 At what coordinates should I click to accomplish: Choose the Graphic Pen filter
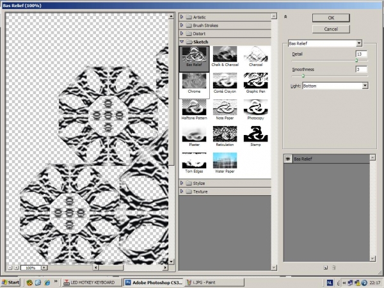(x=255, y=83)
